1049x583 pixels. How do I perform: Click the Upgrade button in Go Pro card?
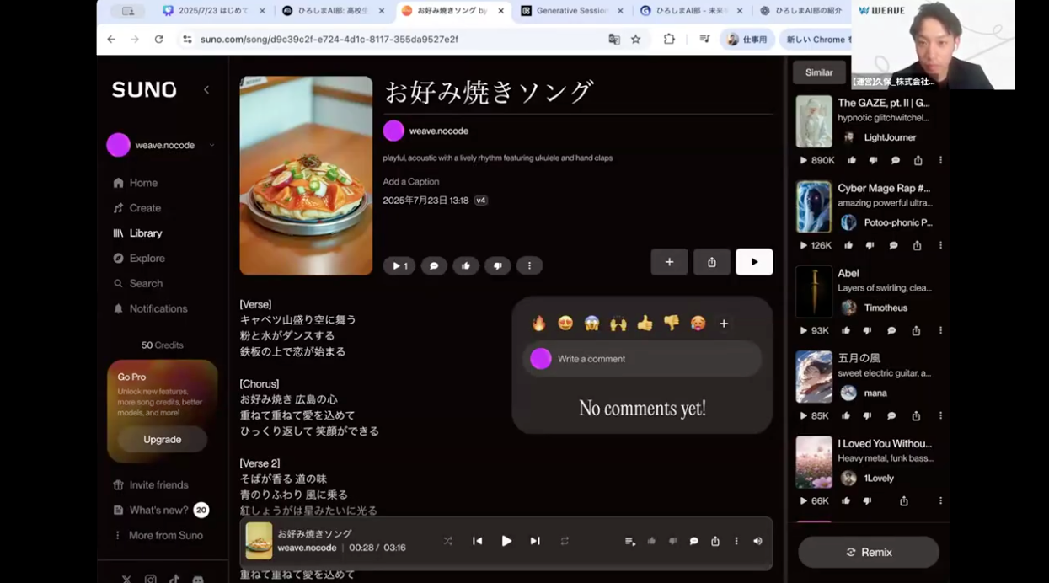(x=163, y=440)
